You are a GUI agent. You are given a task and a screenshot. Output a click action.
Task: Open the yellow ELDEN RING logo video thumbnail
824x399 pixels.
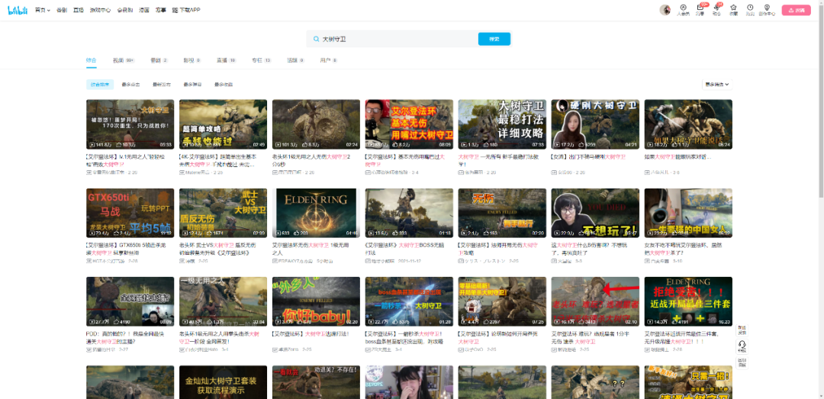[x=315, y=213]
